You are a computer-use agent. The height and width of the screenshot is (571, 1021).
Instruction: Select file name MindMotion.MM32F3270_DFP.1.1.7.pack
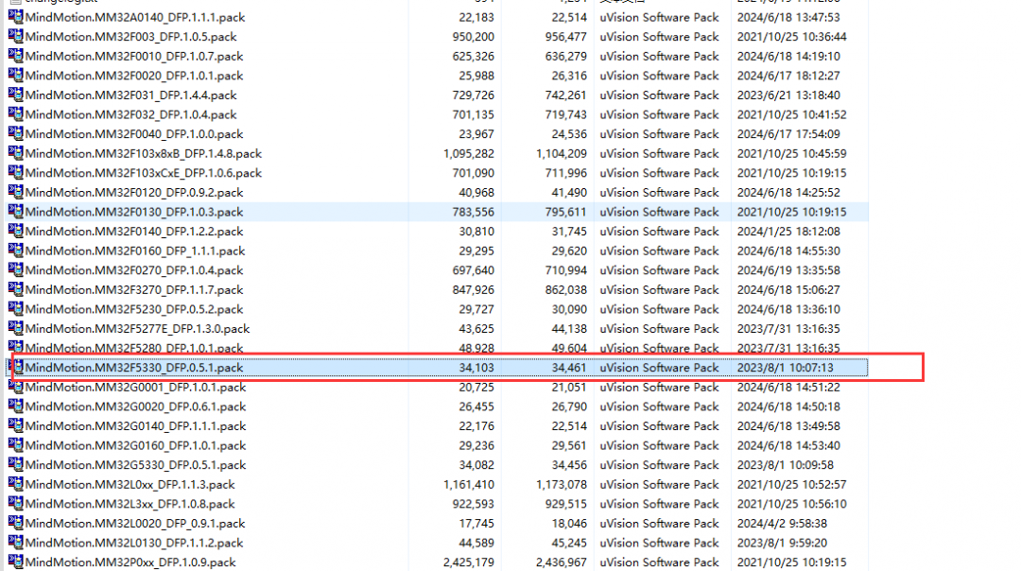[134, 289]
